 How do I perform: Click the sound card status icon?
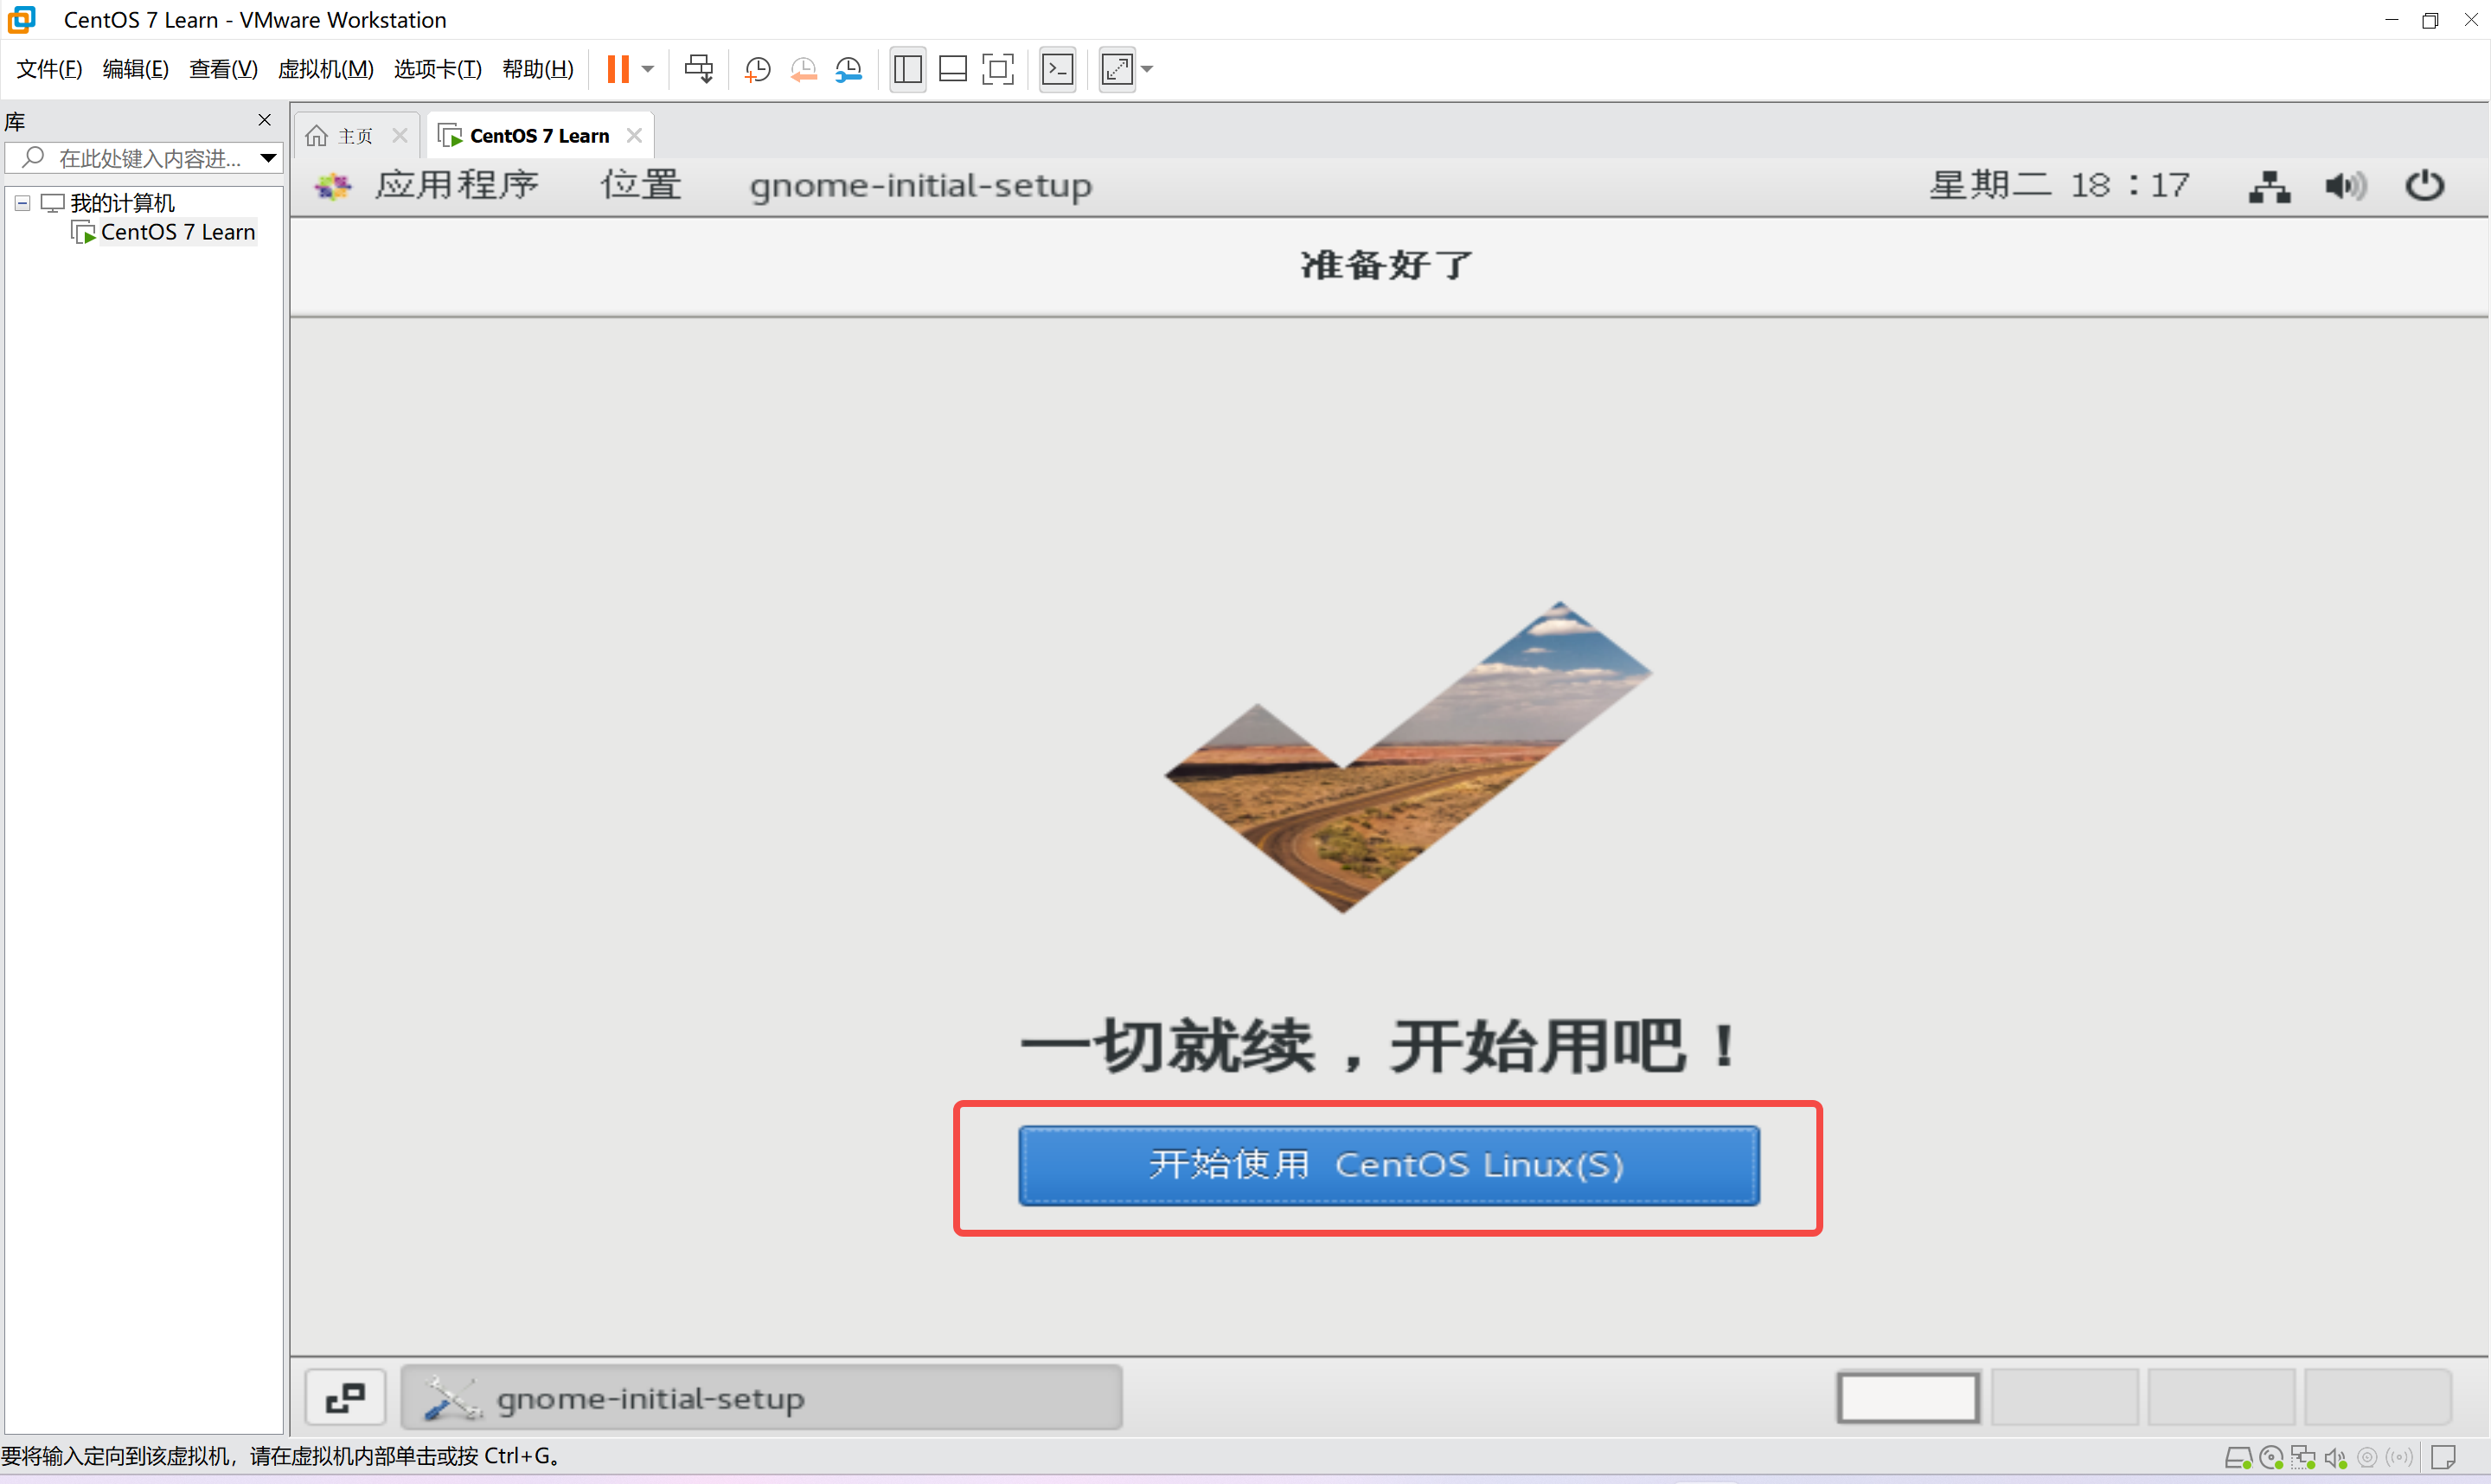pyautogui.click(x=2335, y=1458)
